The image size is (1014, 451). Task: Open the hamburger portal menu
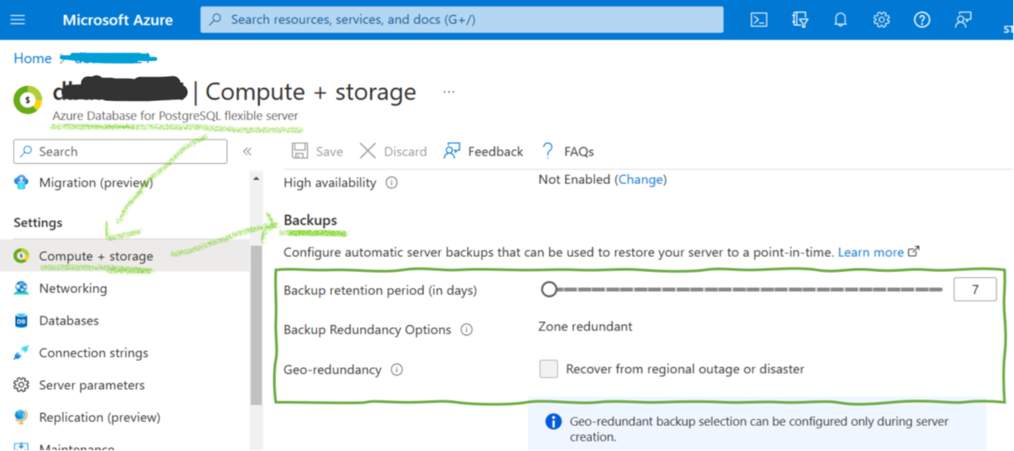click(x=17, y=20)
